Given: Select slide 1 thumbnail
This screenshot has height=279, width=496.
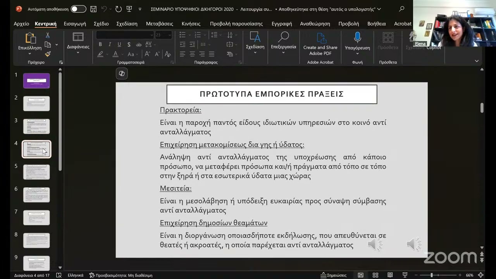Looking at the screenshot, I should click(x=36, y=81).
